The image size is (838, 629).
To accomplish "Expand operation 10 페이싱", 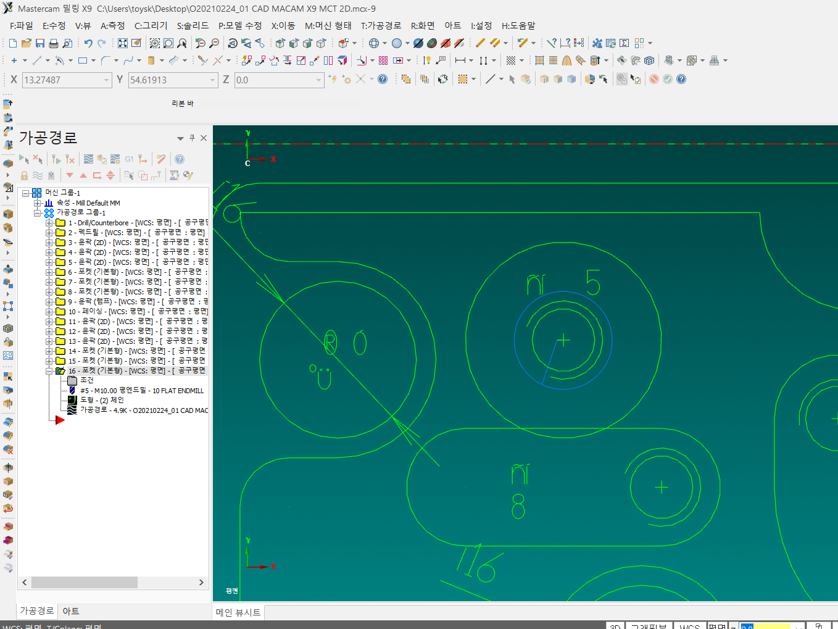I will click(x=49, y=312).
